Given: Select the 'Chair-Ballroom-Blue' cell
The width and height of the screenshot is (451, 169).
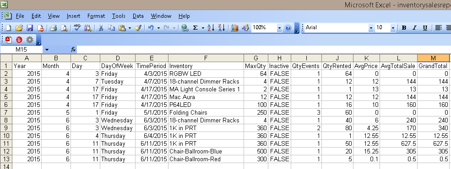Looking at the screenshot, I should [206, 151].
